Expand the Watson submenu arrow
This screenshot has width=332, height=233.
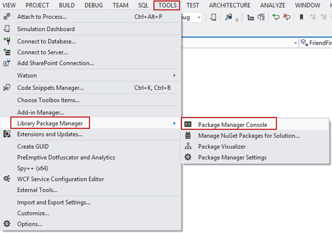click(175, 75)
